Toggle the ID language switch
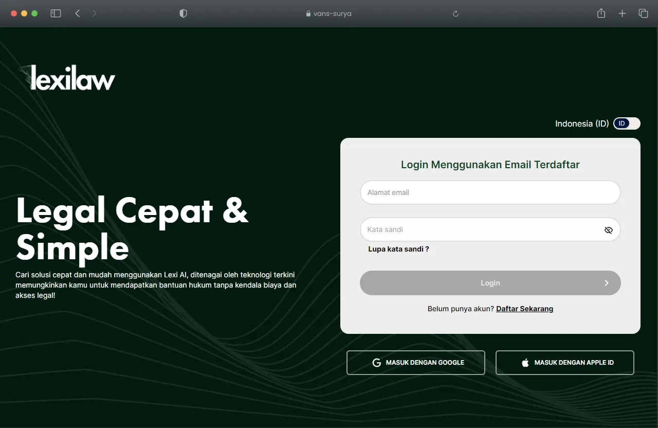The image size is (658, 428). pyautogui.click(x=627, y=123)
